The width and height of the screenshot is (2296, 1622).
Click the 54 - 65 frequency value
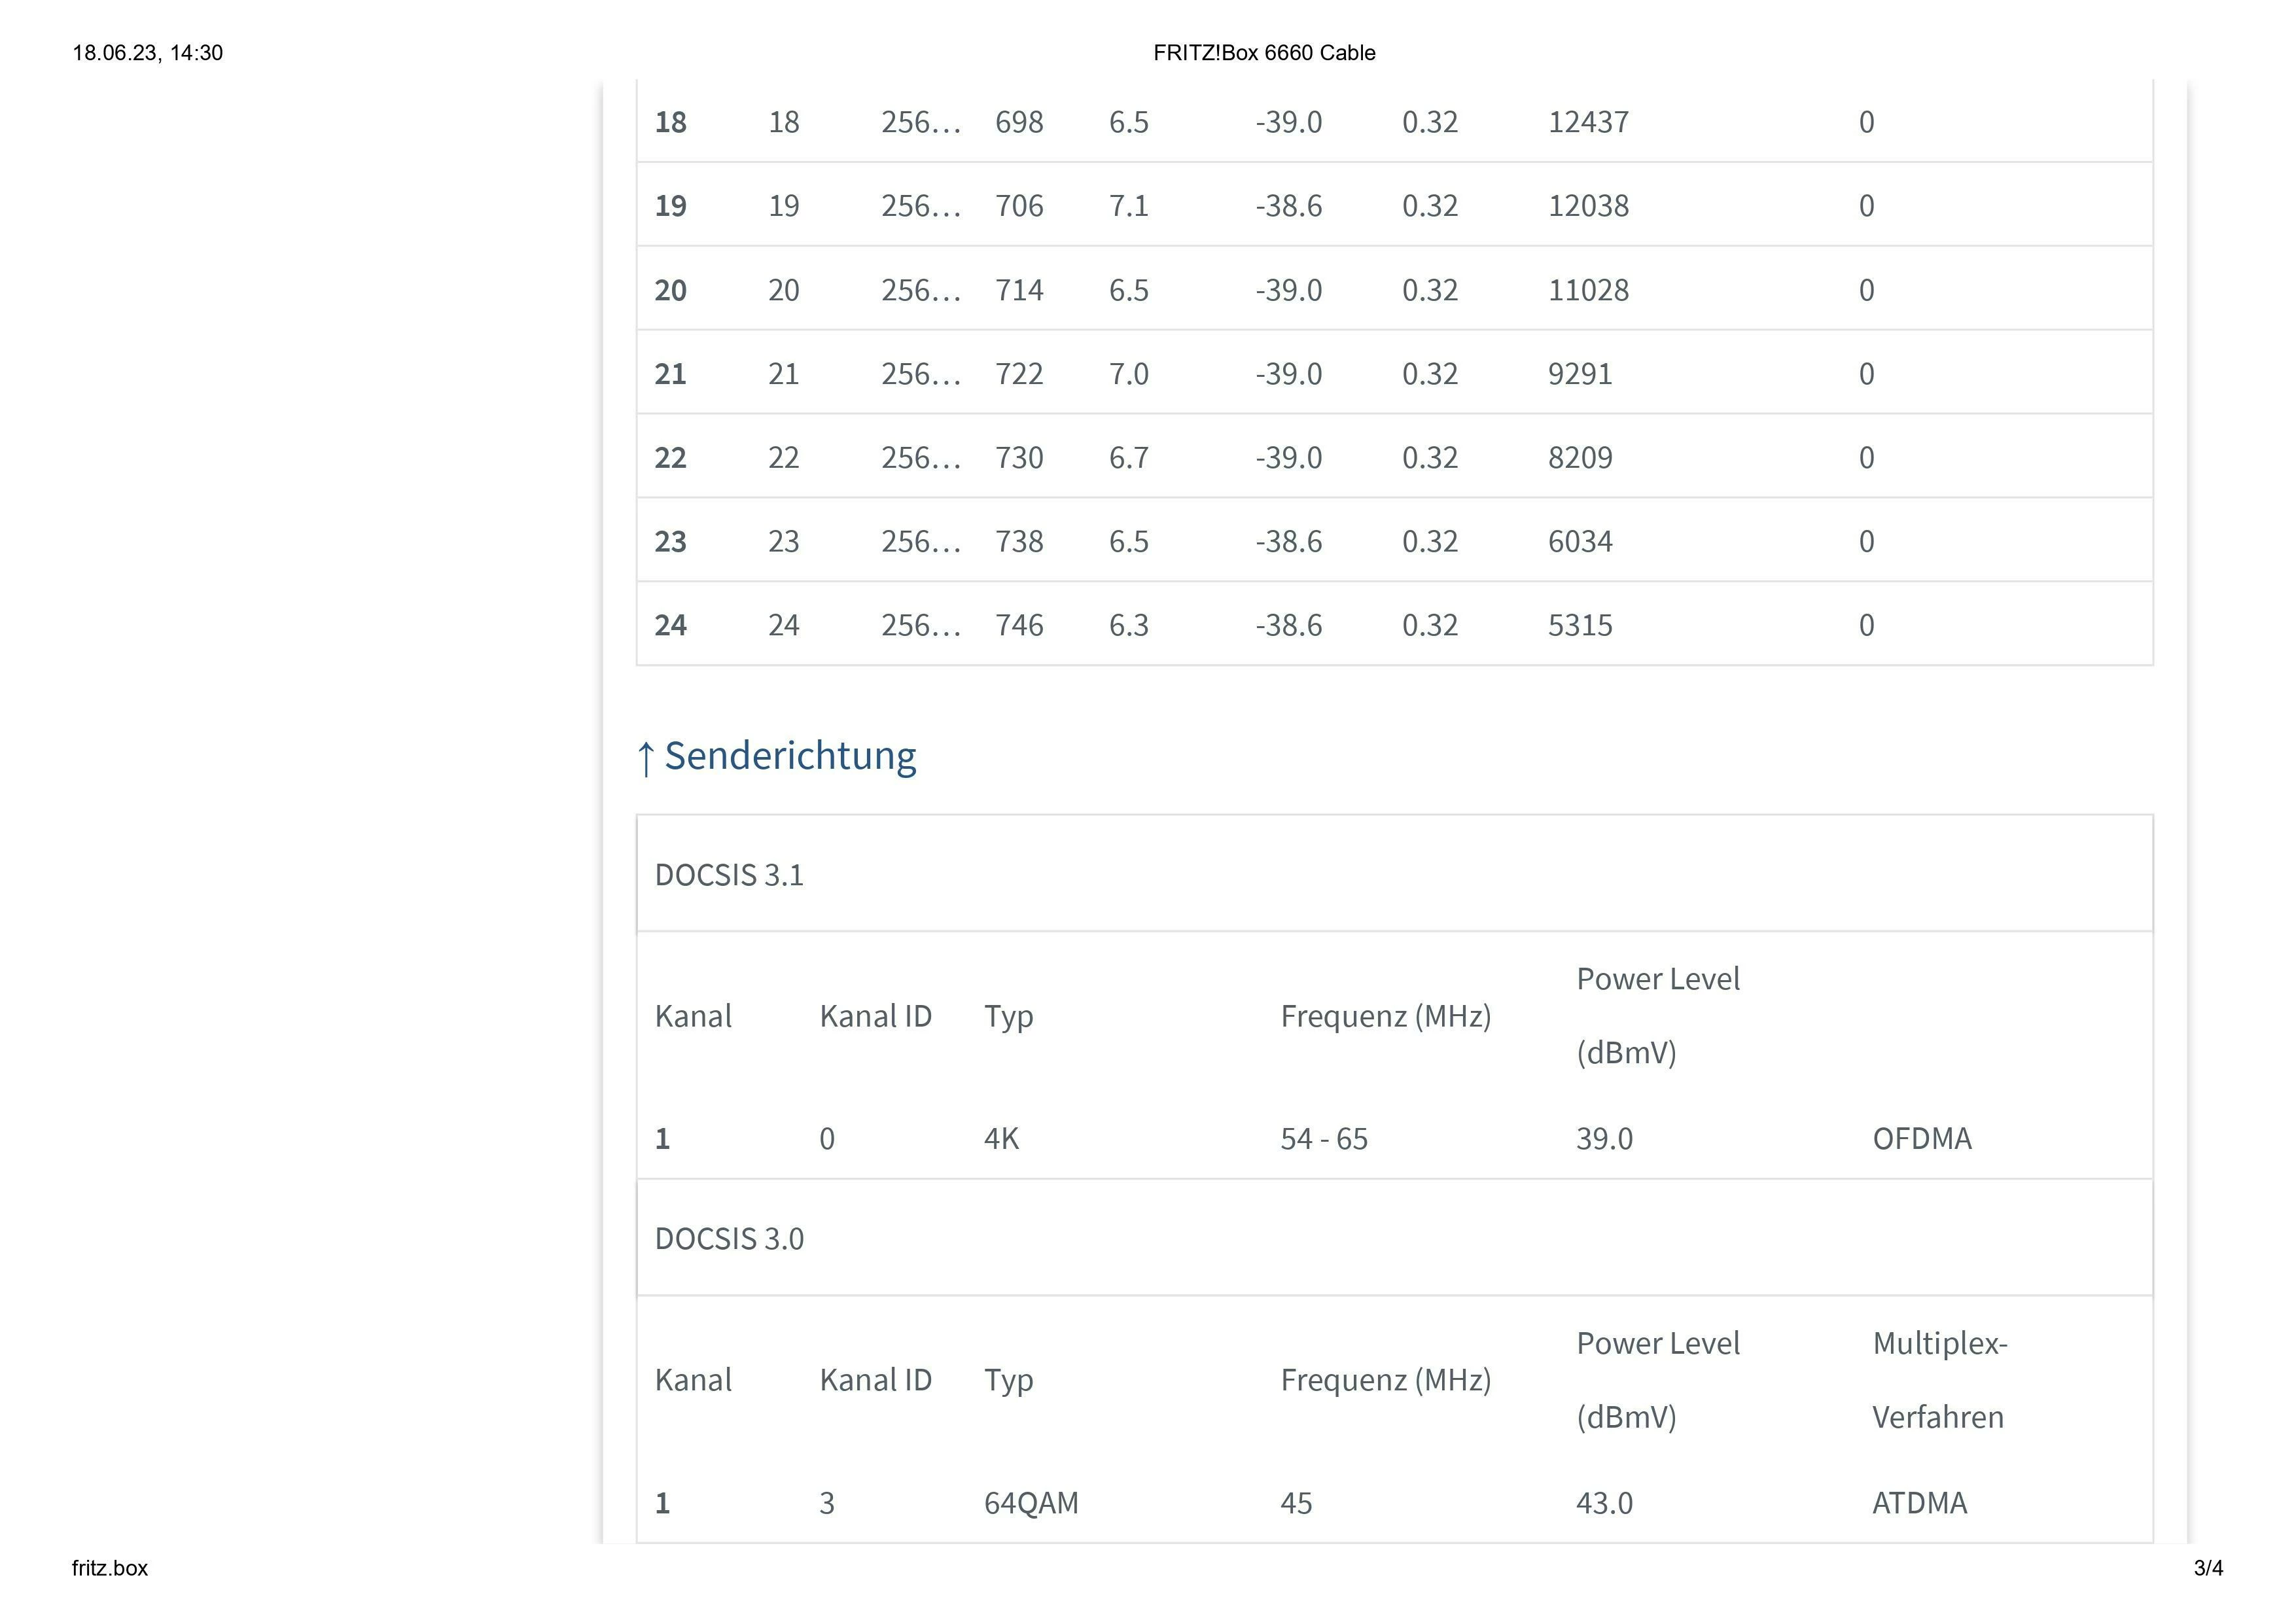(1323, 1139)
